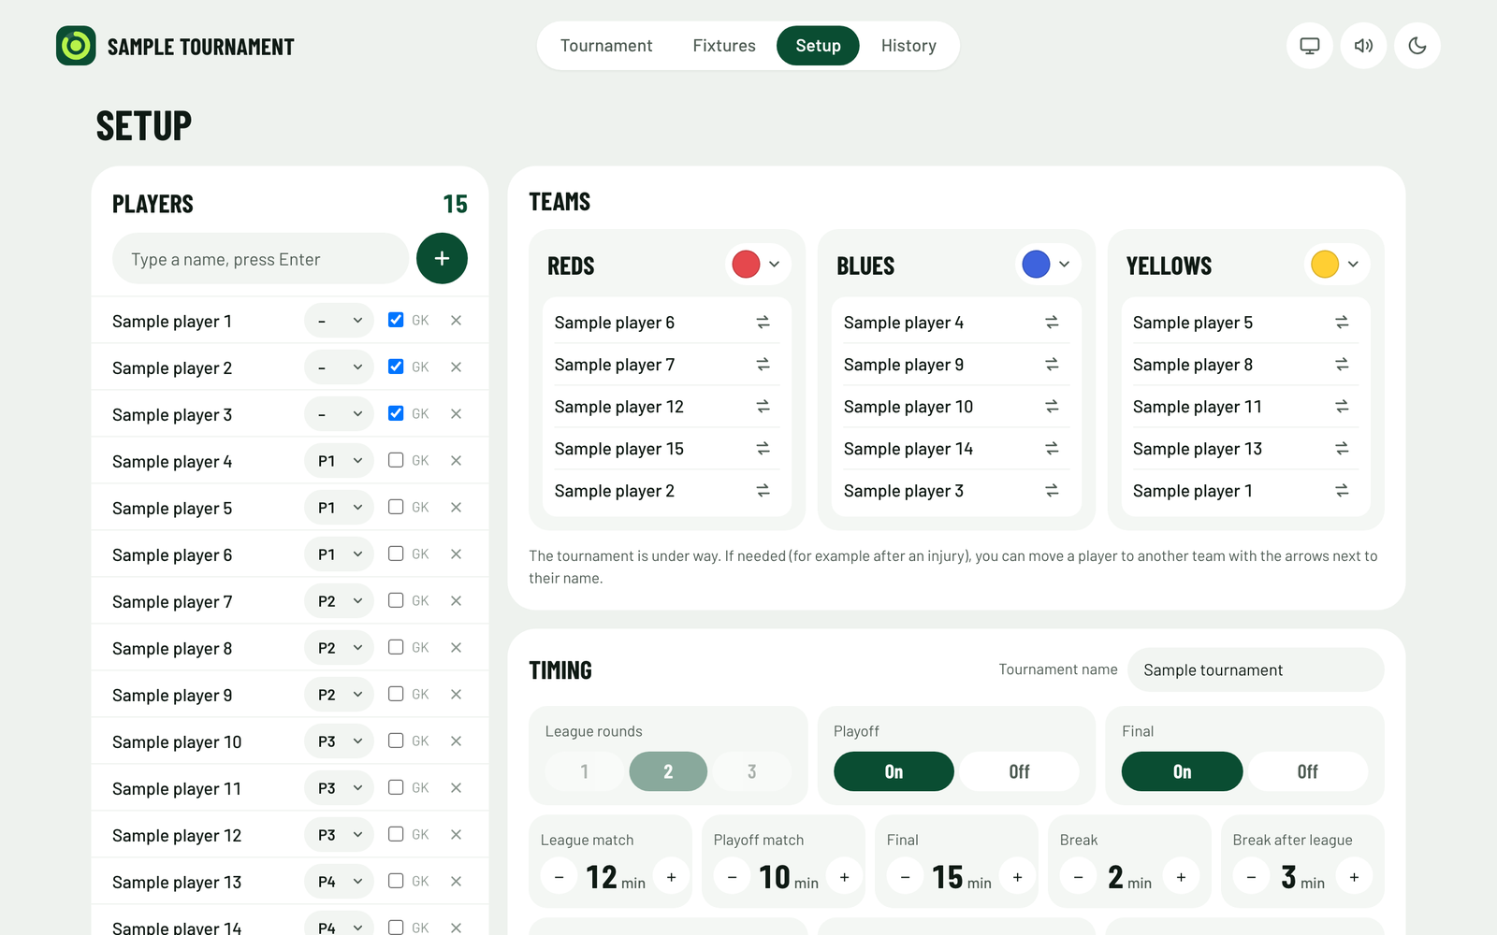The width and height of the screenshot is (1497, 935).
Task: Open P1 dropdown for Sample player 5
Action: [339, 508]
